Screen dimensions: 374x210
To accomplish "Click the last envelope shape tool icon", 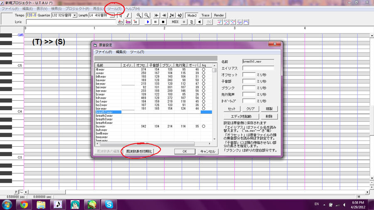I will point(246,22).
